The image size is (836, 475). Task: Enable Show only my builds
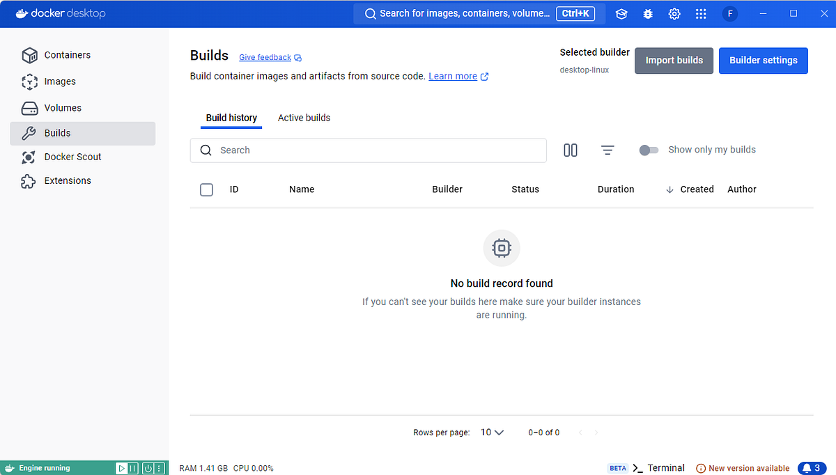click(x=649, y=150)
